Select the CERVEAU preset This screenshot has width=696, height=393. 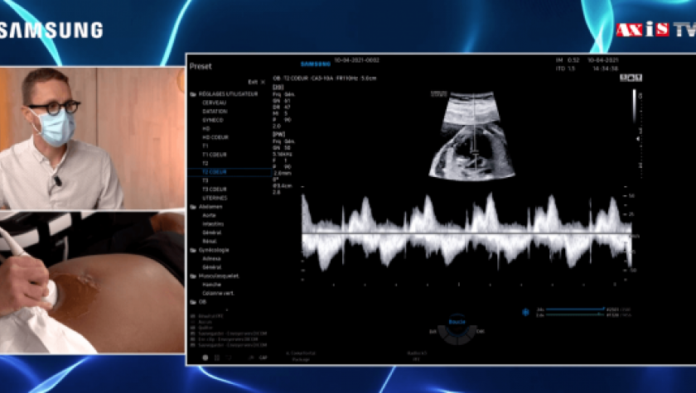pyautogui.click(x=215, y=103)
